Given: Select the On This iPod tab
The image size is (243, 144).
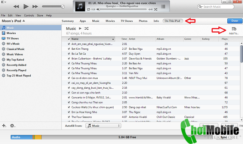Looking at the screenshot, I should pyautogui.click(x=173, y=21).
